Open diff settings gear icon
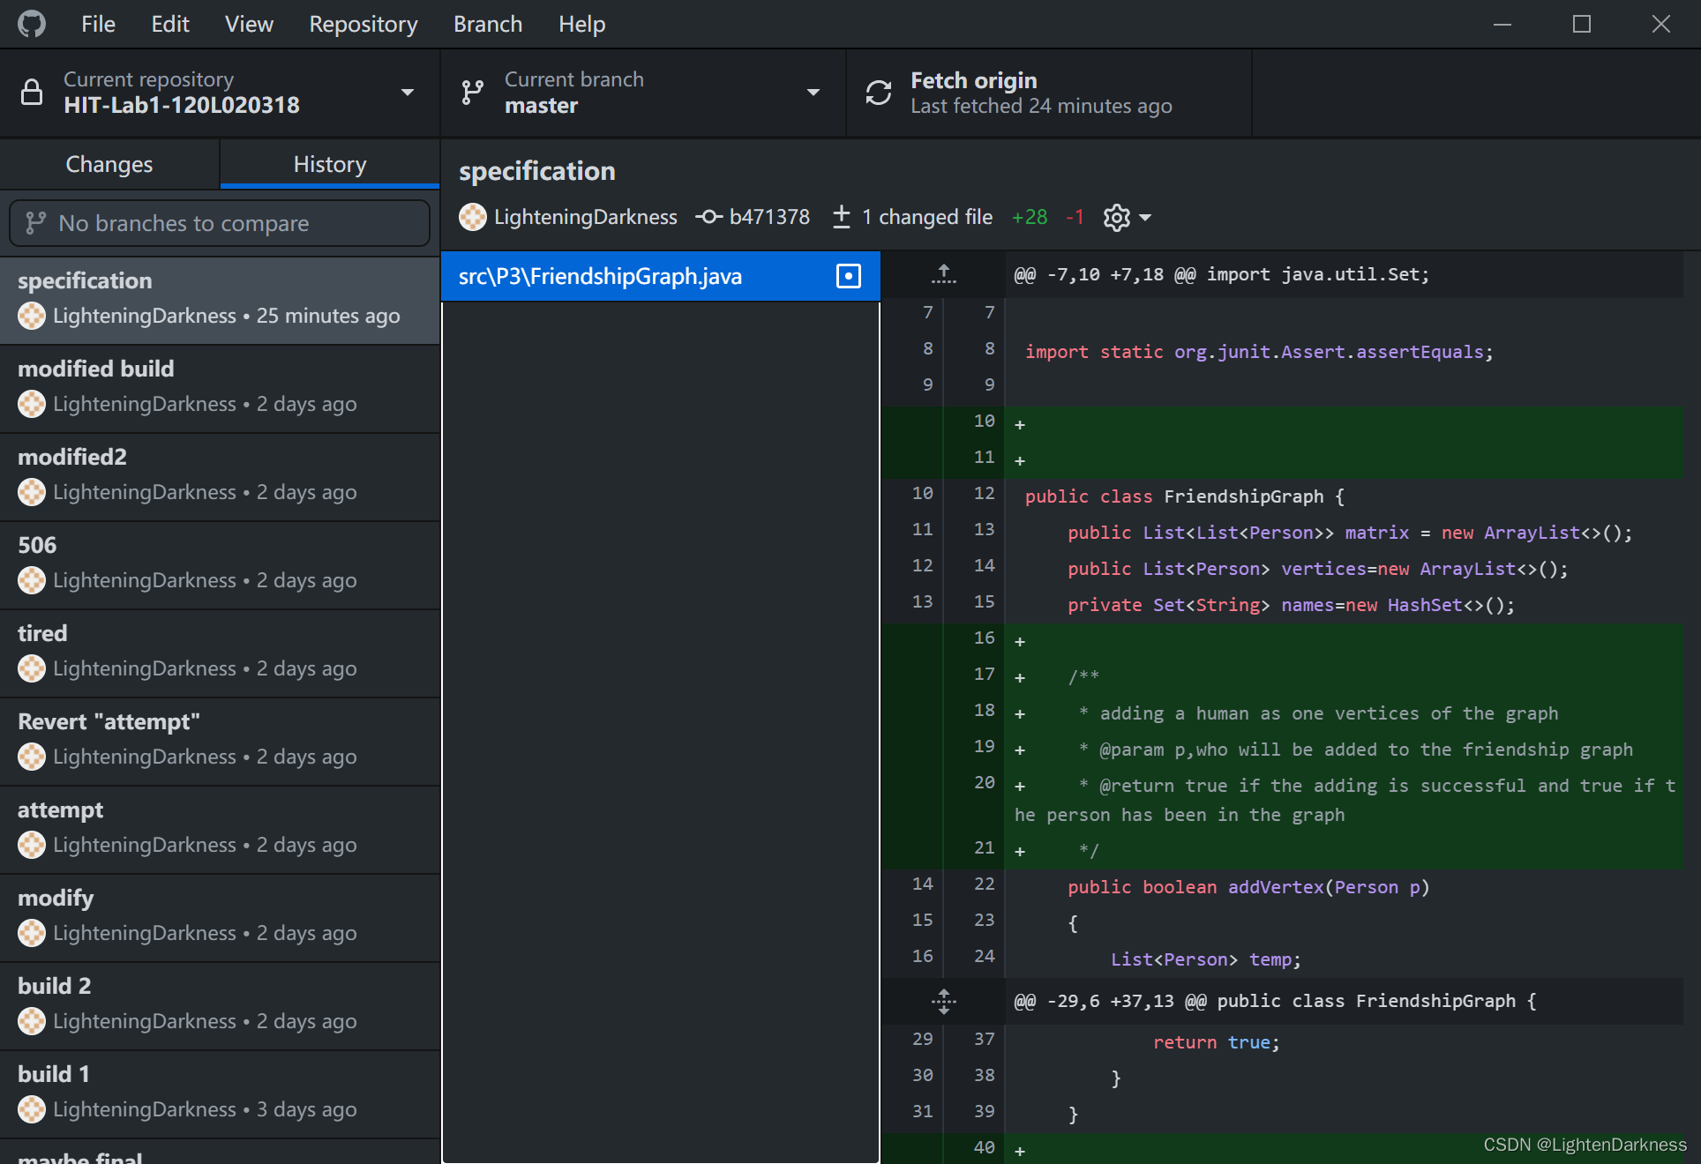Viewport: 1701px width, 1164px height. (1117, 217)
